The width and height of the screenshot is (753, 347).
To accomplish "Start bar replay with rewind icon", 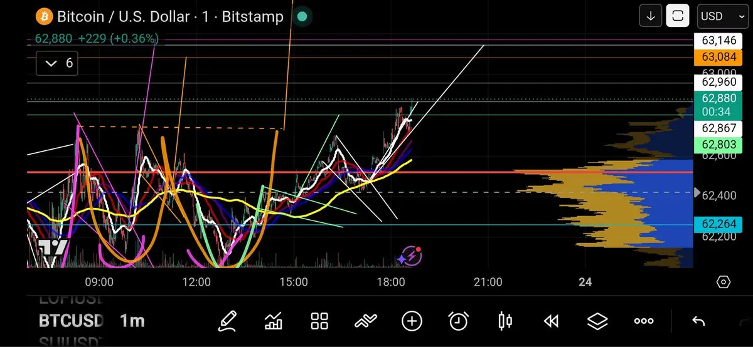I will [x=551, y=321].
